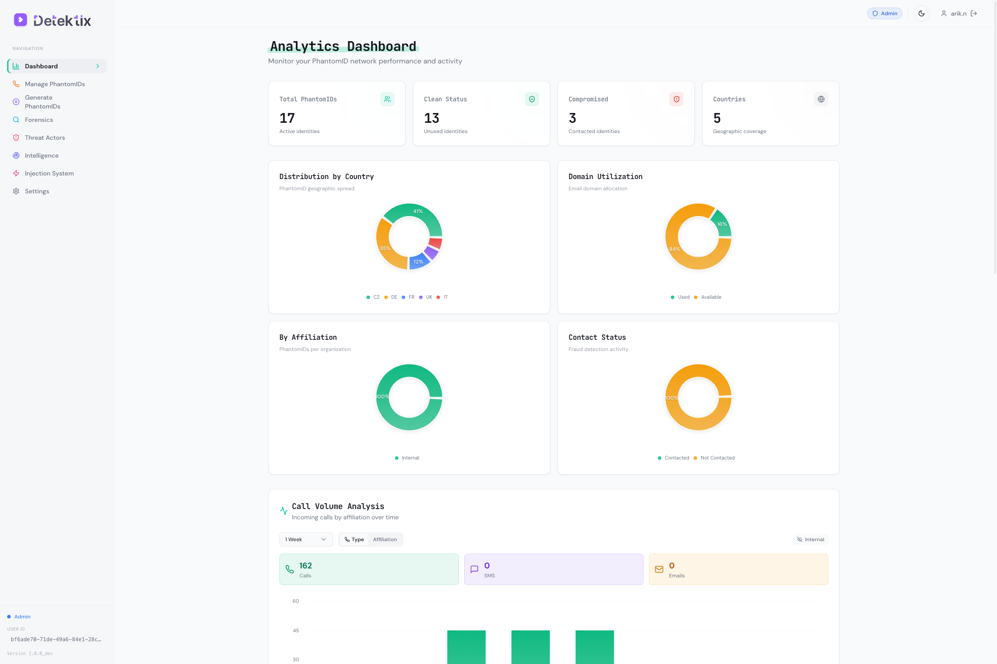
Task: Click the Admin badge at top right
Action: click(885, 13)
